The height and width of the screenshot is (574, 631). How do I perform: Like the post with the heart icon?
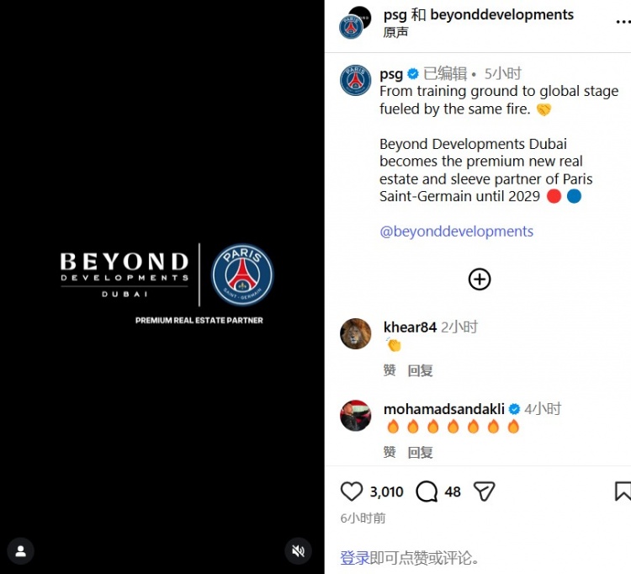[x=352, y=492]
